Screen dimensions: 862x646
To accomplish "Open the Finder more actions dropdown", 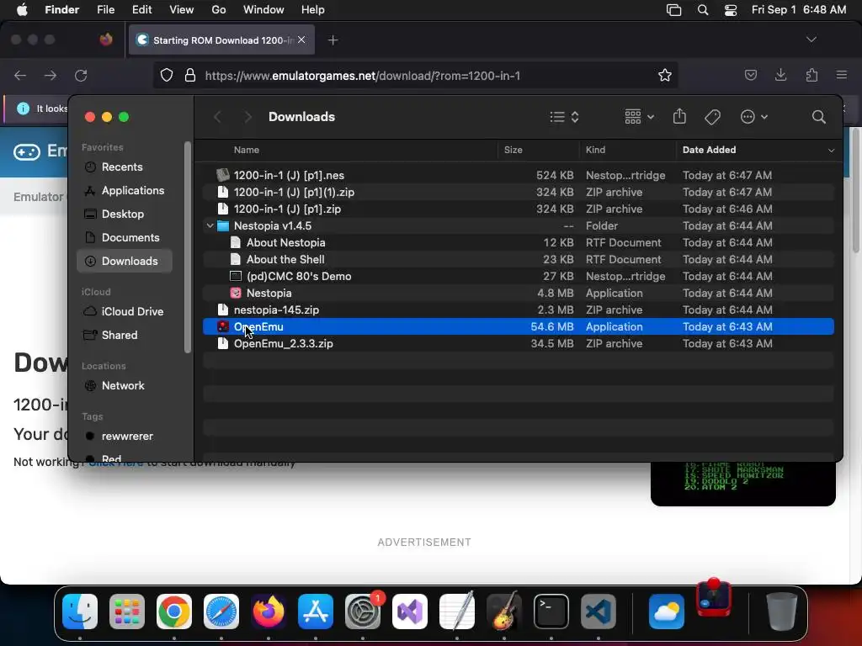I will pyautogui.click(x=753, y=116).
